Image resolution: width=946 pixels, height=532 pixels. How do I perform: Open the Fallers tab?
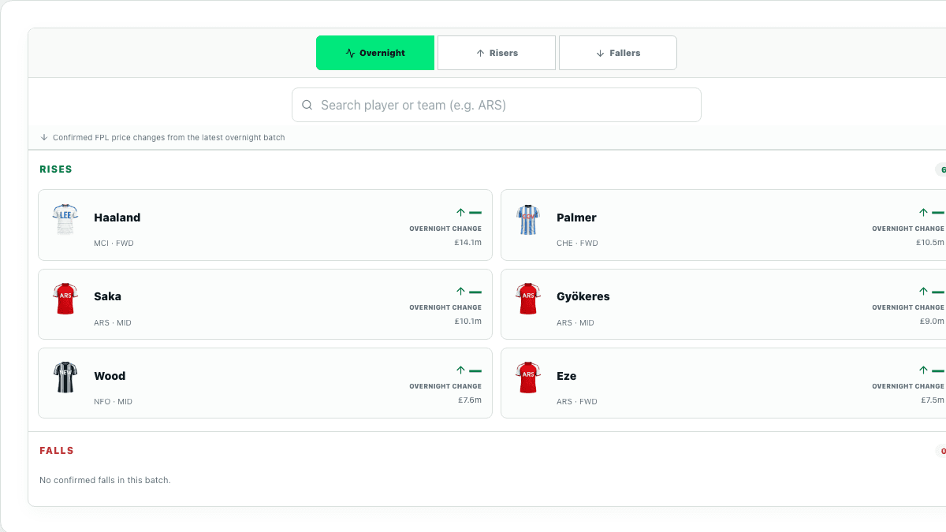[618, 53]
